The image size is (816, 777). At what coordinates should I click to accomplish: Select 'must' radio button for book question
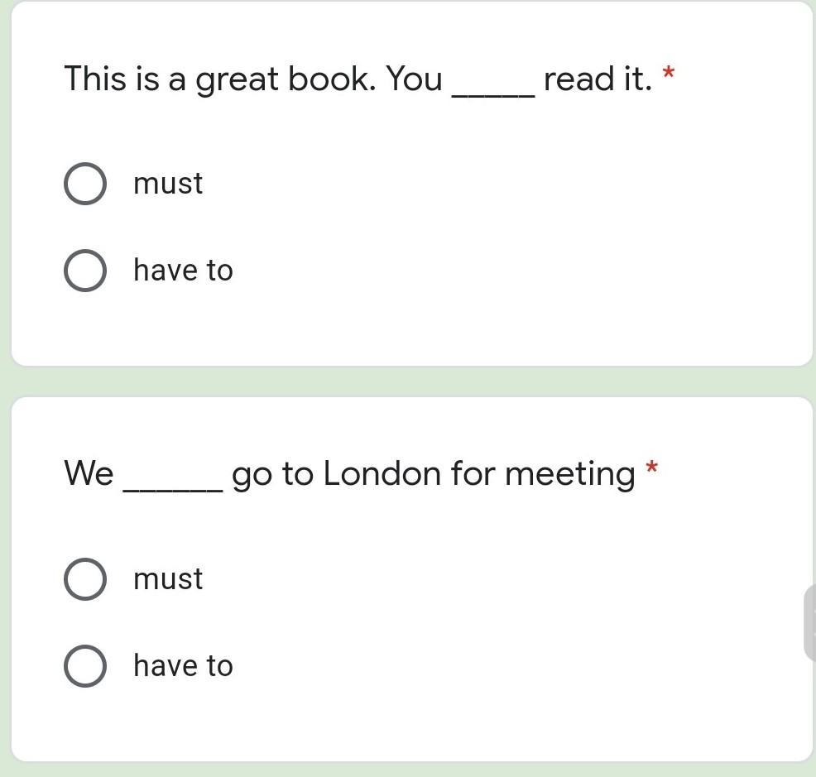pyautogui.click(x=84, y=184)
